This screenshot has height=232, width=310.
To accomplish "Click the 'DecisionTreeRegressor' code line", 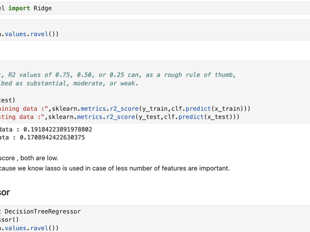I will tap(40, 212).
